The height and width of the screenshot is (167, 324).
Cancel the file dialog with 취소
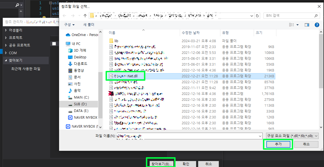(306, 144)
